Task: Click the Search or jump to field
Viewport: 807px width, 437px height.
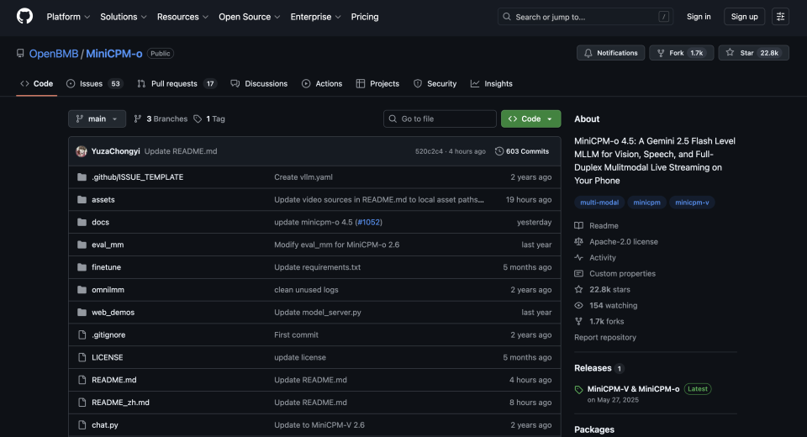Action: (586, 17)
